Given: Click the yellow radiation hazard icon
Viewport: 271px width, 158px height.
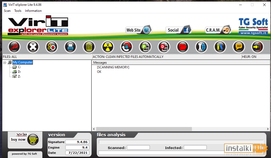Looking at the screenshot, I should click(x=108, y=47).
